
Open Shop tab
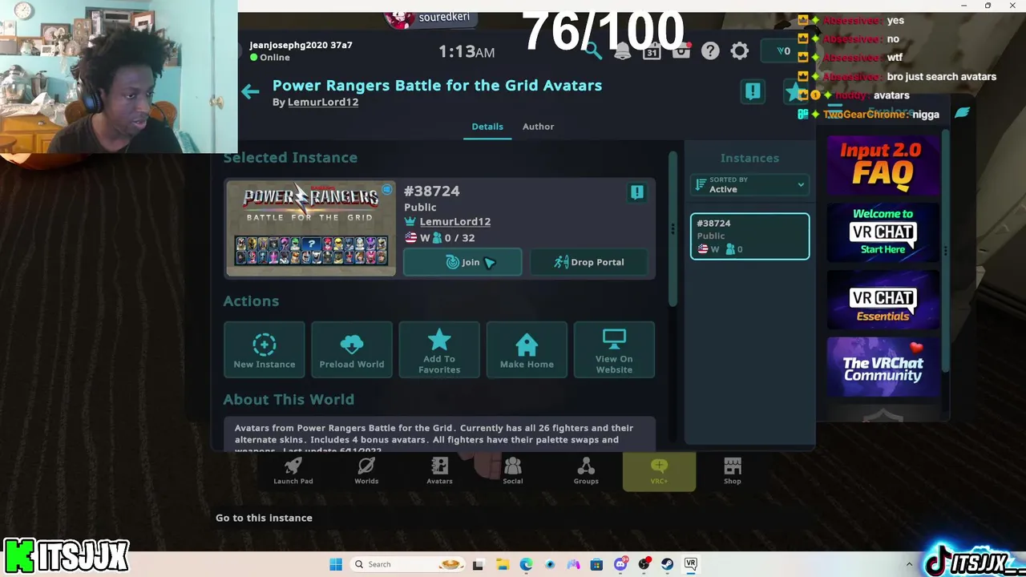click(733, 471)
